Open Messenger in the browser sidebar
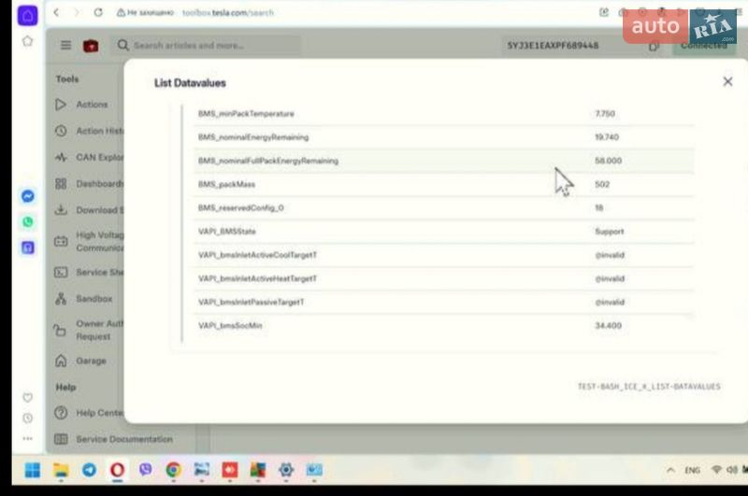748x496 pixels. [28, 196]
